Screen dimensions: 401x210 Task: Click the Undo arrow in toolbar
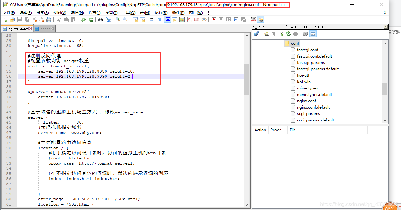[83, 19]
